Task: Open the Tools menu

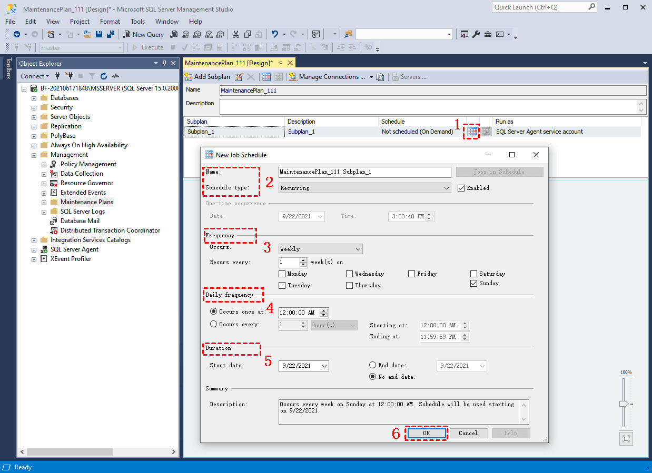Action: tap(137, 22)
